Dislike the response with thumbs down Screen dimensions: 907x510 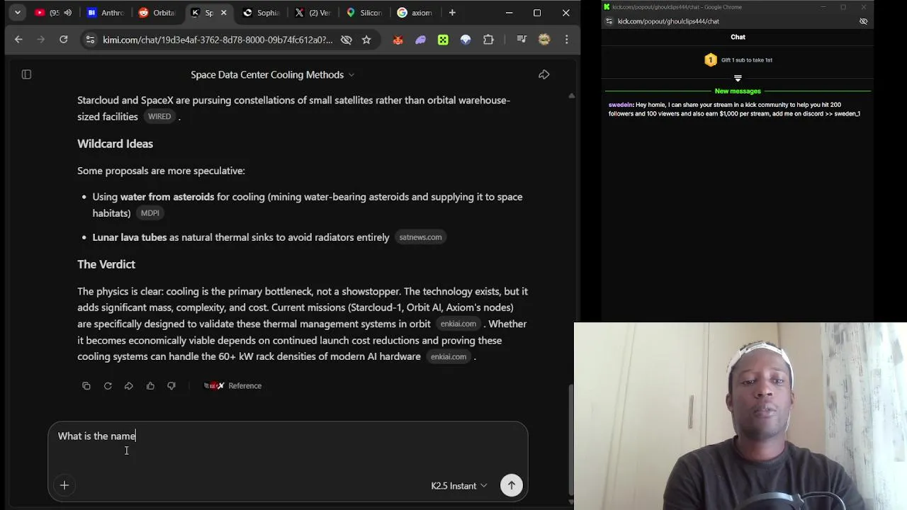(x=171, y=386)
